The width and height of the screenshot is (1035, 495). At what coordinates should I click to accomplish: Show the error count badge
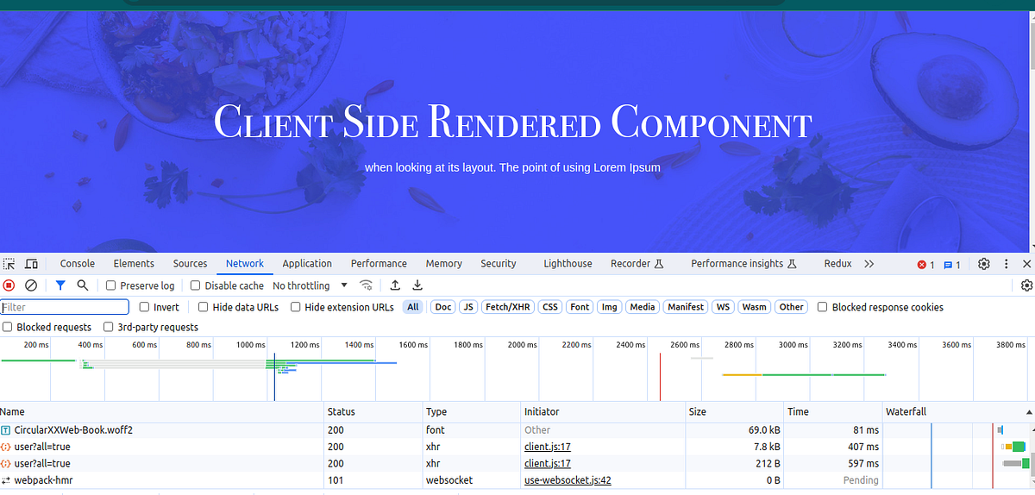(925, 265)
